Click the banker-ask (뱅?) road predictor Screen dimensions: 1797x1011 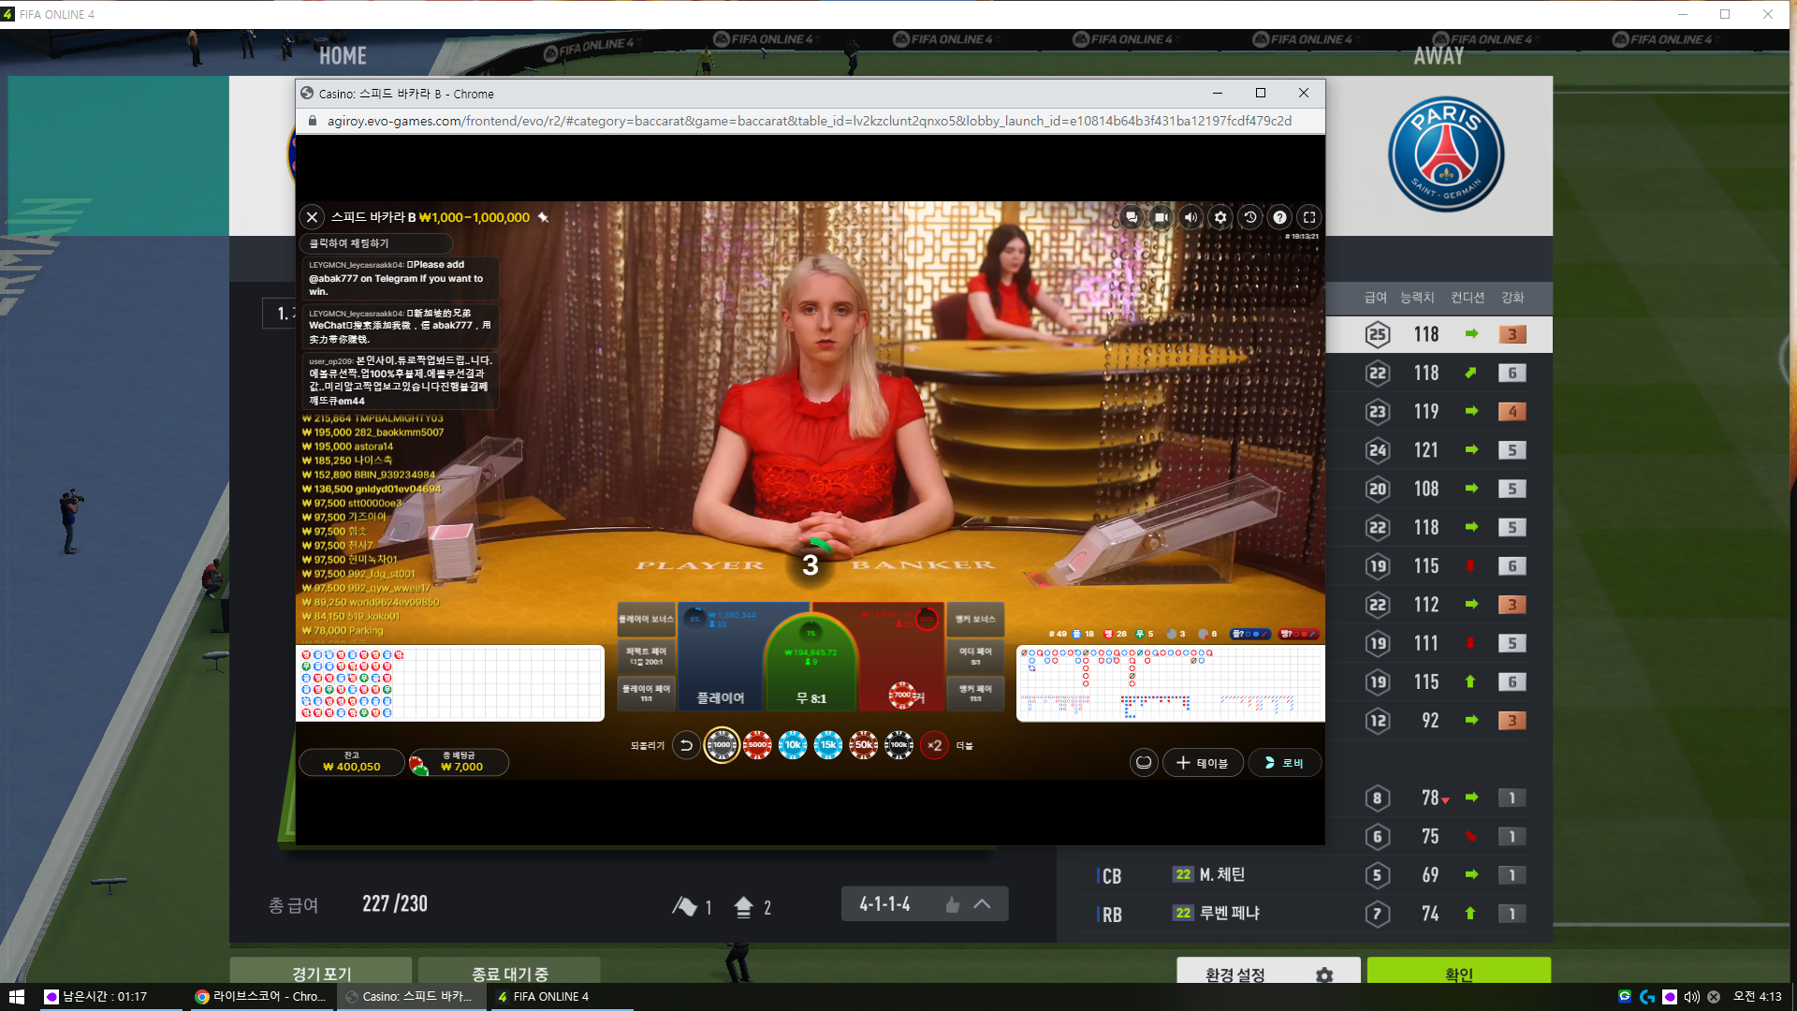tap(1298, 634)
